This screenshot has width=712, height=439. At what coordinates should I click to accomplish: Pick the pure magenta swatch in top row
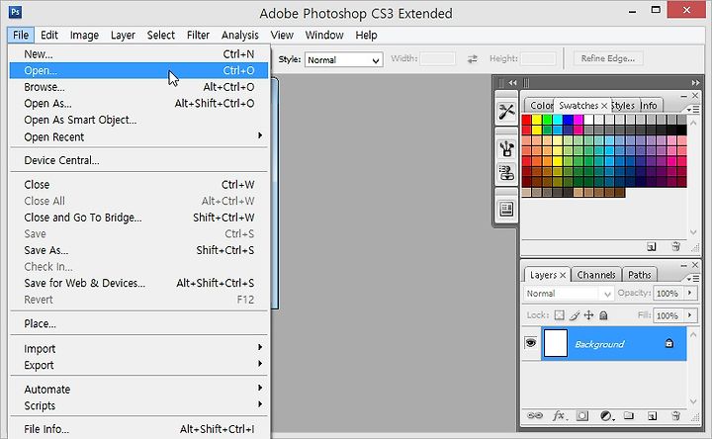(x=578, y=120)
